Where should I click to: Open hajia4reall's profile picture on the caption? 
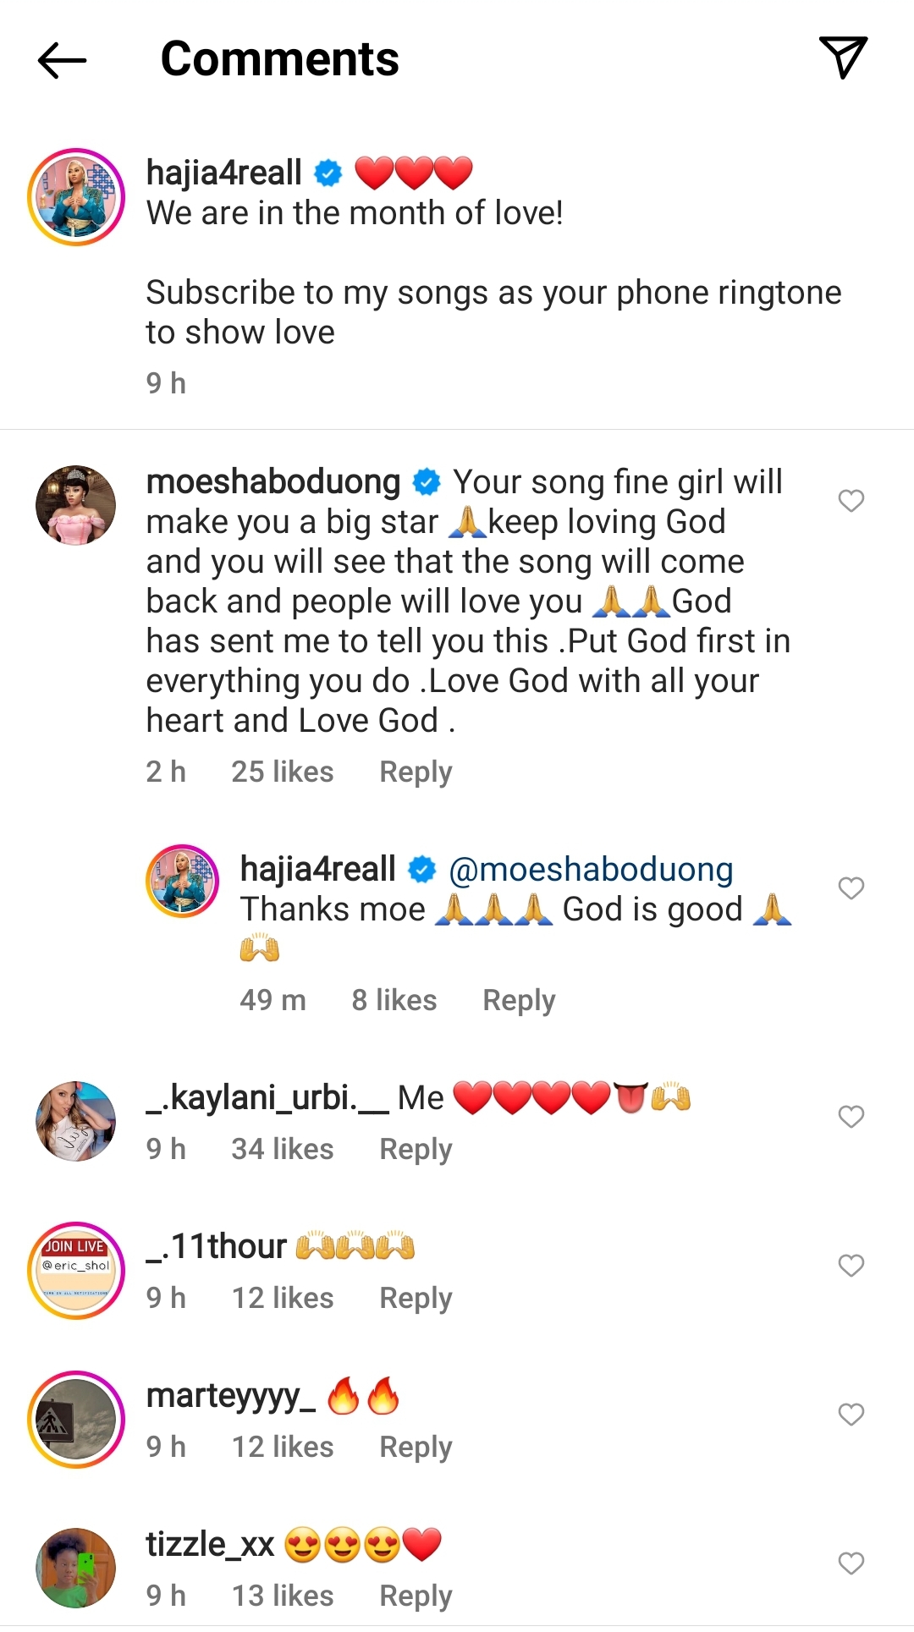tap(76, 197)
